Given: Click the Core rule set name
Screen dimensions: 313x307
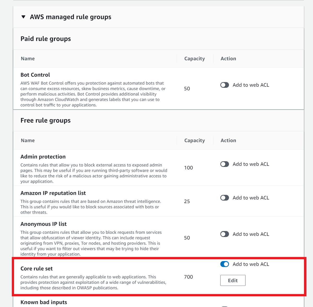Looking at the screenshot, I should (x=37, y=269).
